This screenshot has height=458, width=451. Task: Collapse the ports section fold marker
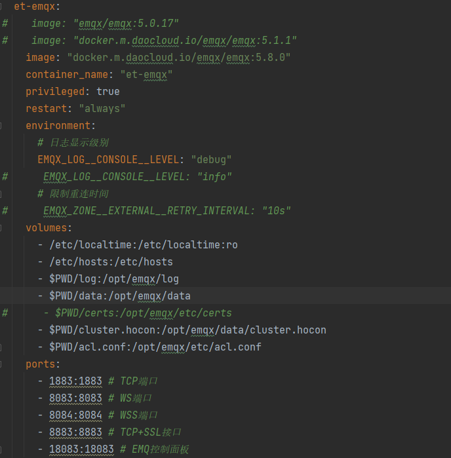point(1,364)
